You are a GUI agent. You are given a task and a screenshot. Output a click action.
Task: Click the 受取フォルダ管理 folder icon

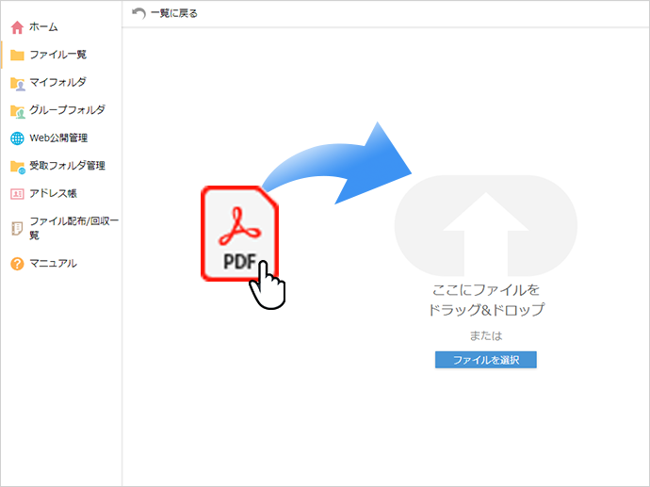17,167
